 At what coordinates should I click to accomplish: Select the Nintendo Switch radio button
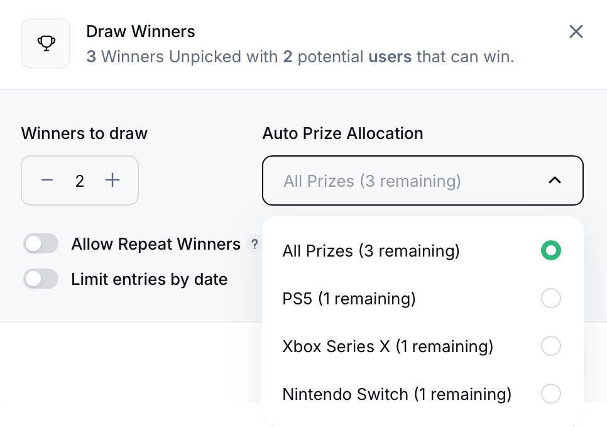coord(551,394)
